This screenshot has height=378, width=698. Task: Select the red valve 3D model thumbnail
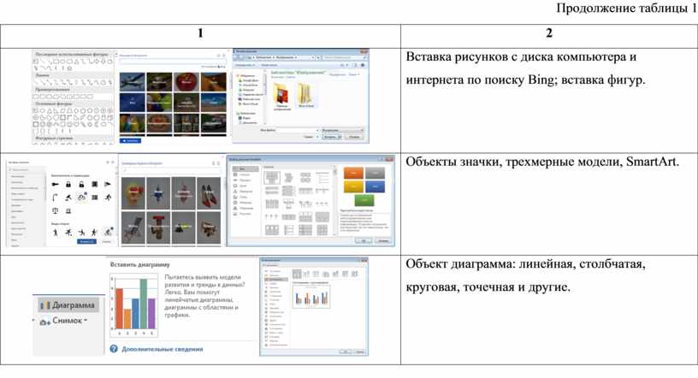158,227
